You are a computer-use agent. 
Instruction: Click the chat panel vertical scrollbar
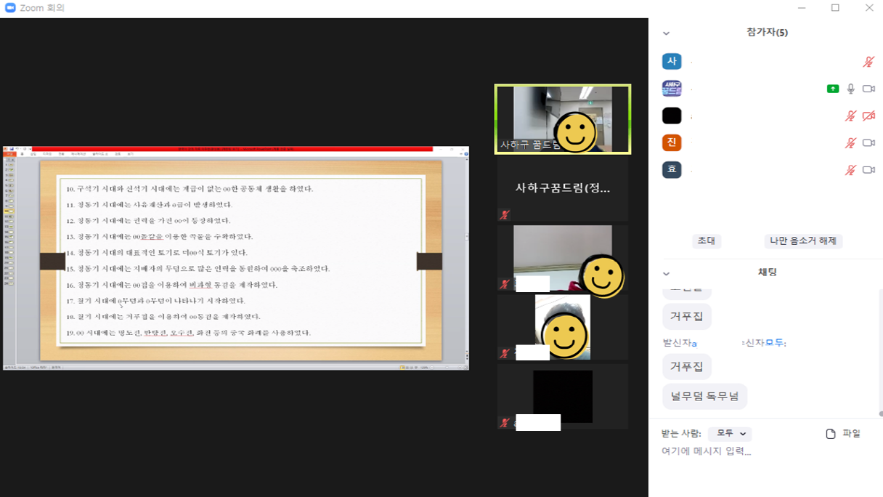880,349
